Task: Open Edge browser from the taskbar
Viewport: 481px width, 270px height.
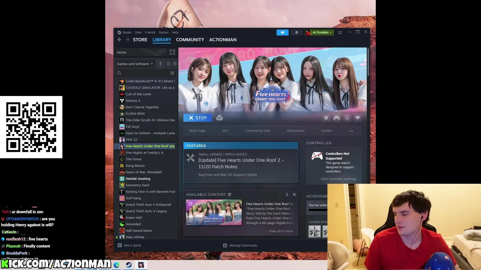Action: [116, 265]
